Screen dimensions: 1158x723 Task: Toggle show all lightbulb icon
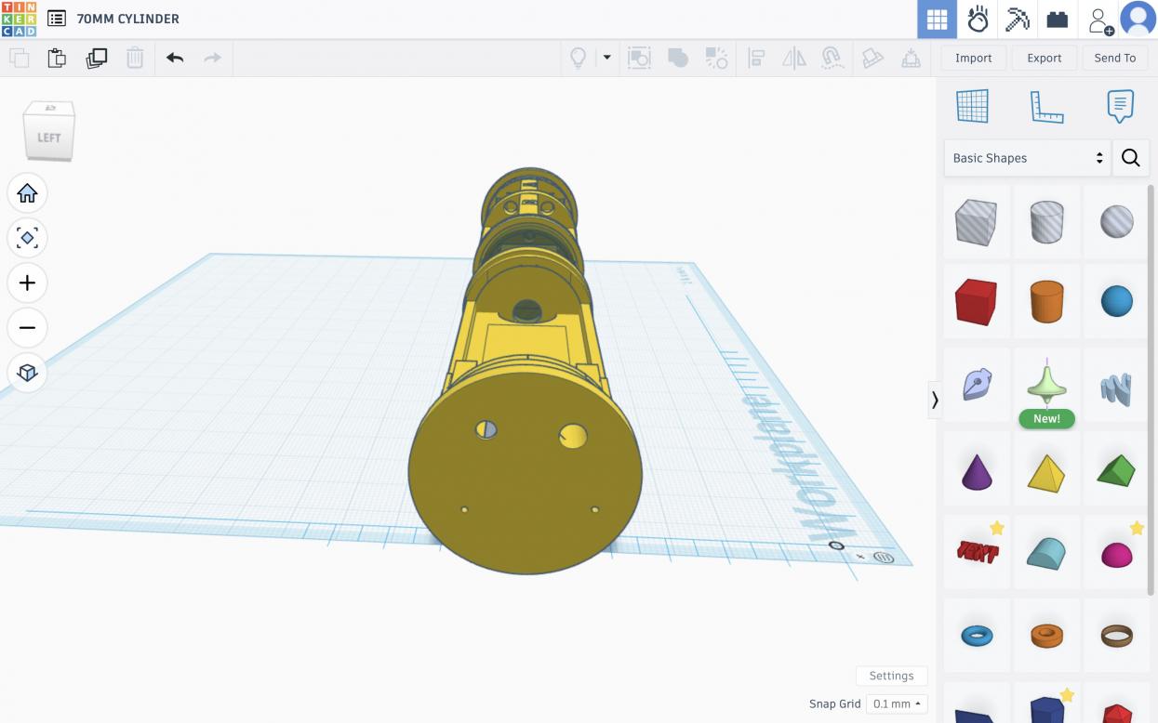579,58
